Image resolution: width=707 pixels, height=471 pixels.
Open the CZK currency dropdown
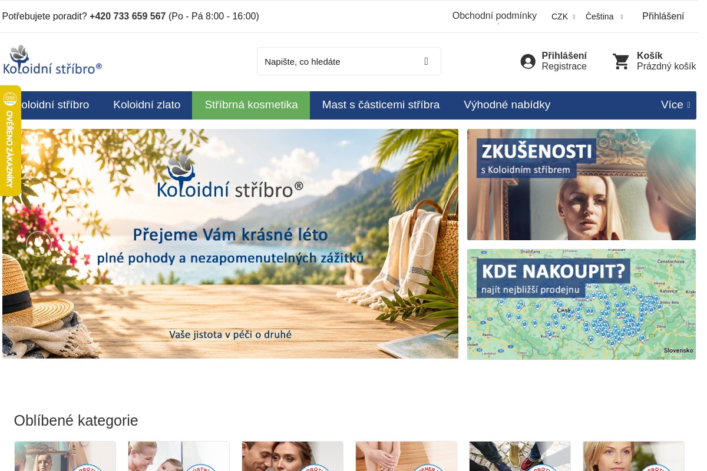coord(563,16)
